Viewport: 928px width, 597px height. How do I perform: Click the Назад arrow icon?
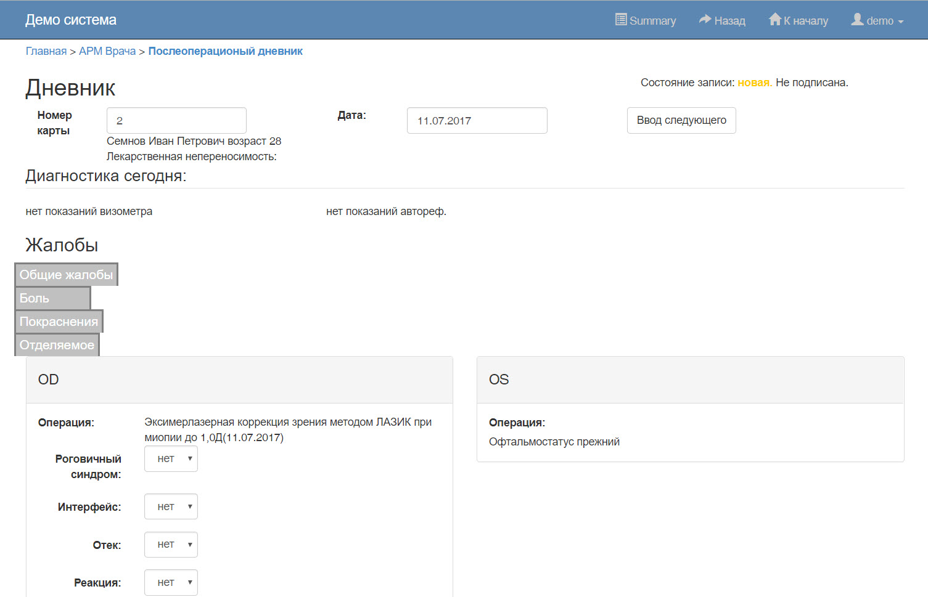[705, 20]
